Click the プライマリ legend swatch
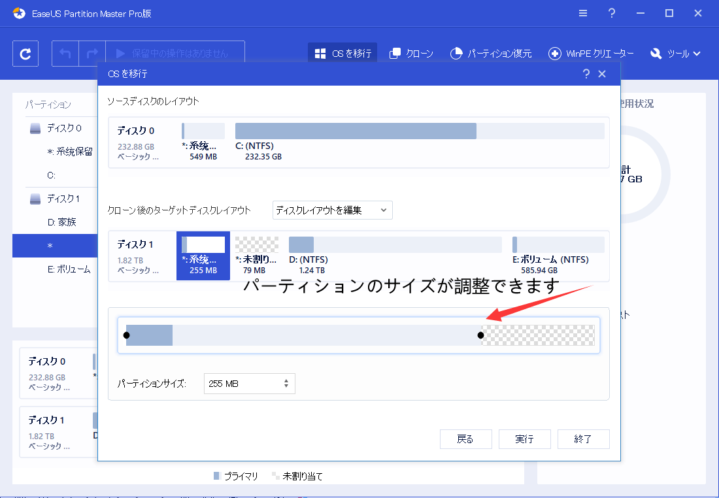The image size is (719, 498). tap(218, 476)
